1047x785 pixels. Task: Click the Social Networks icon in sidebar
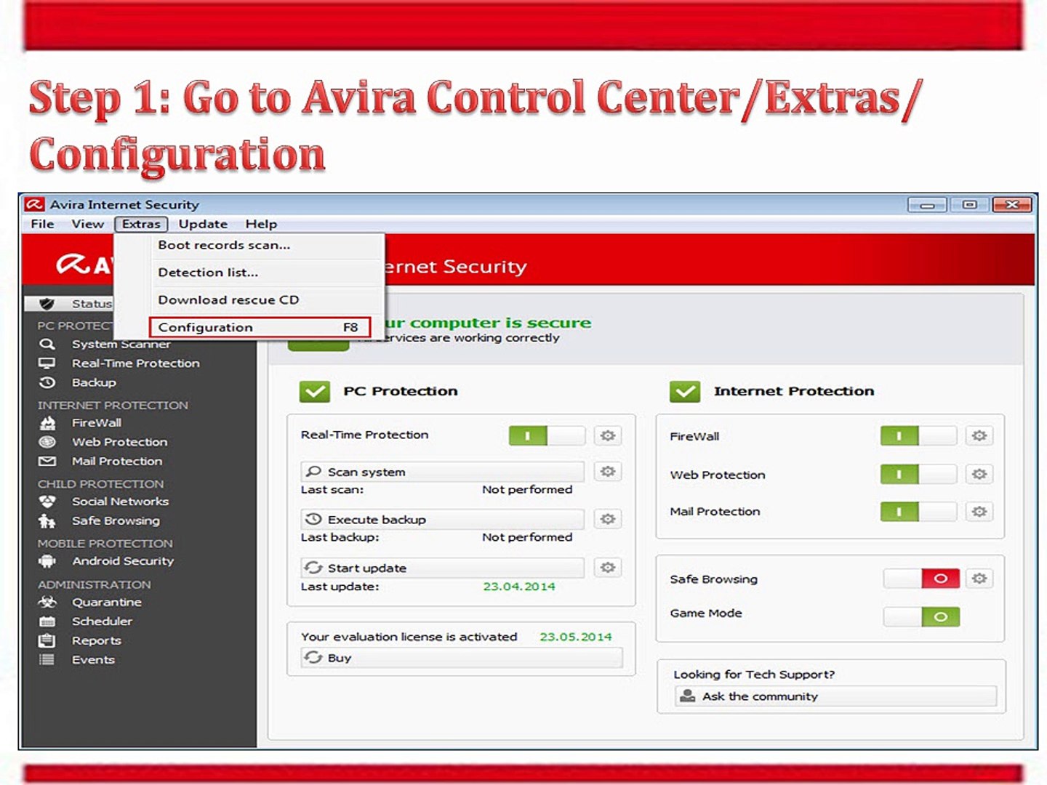click(x=47, y=501)
